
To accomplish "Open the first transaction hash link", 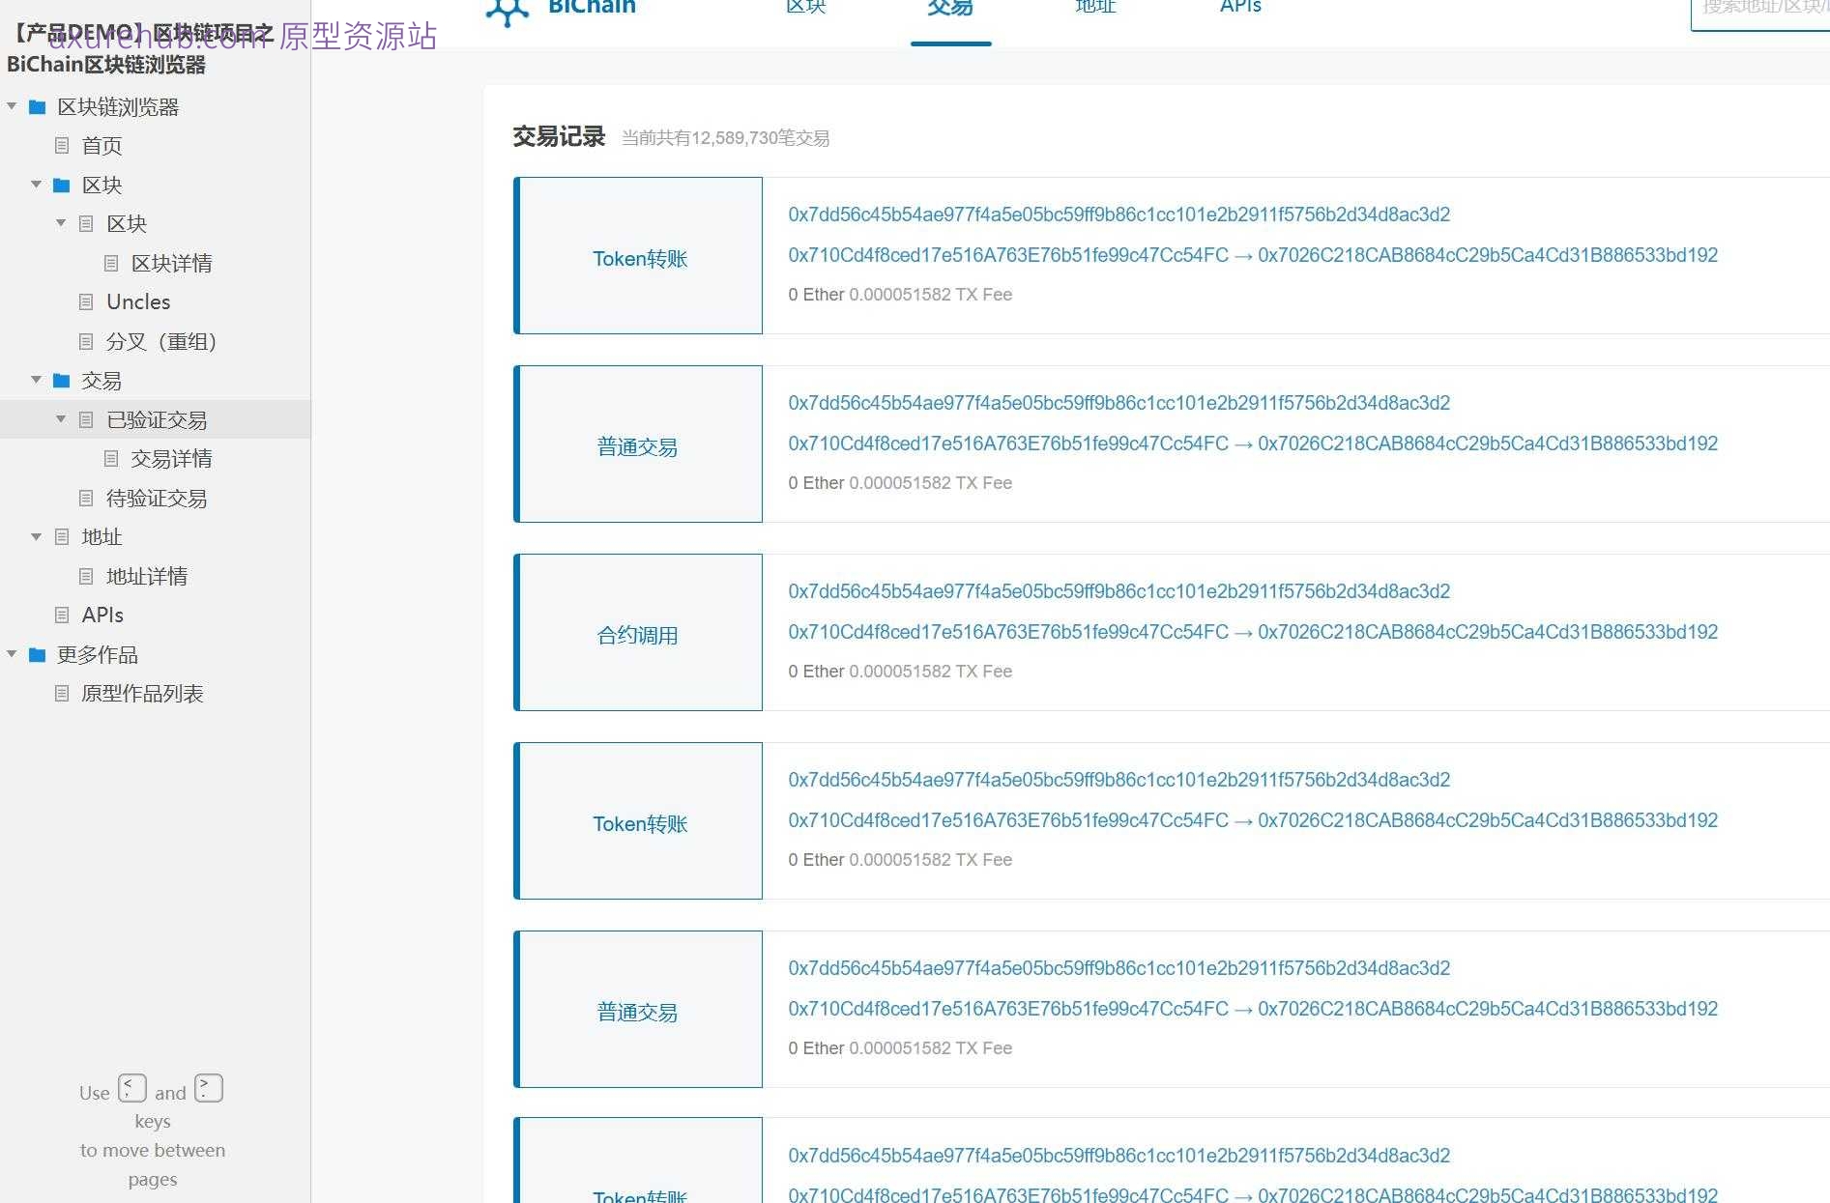I will (1118, 215).
